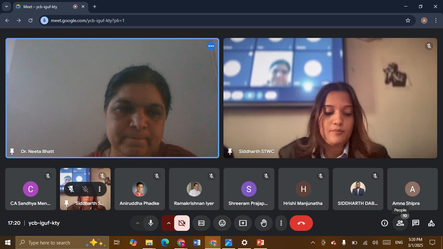Open Task View on the taskbar
This screenshot has width=443, height=249.
click(117, 243)
